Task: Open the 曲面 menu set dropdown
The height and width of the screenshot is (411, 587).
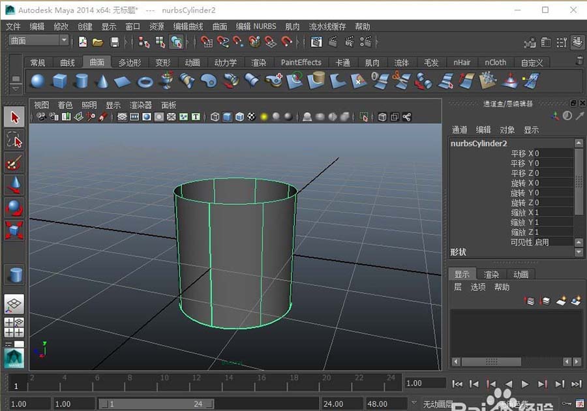Action: pyautogui.click(x=38, y=40)
